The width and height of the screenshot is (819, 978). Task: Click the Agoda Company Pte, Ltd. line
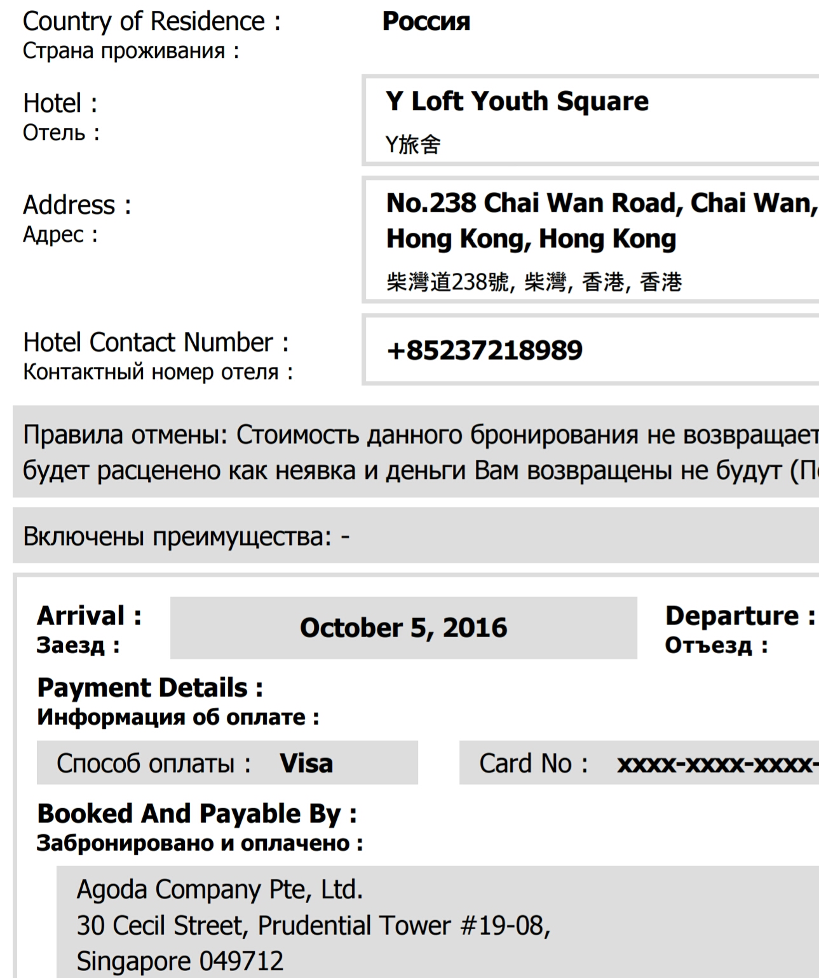pos(219,890)
